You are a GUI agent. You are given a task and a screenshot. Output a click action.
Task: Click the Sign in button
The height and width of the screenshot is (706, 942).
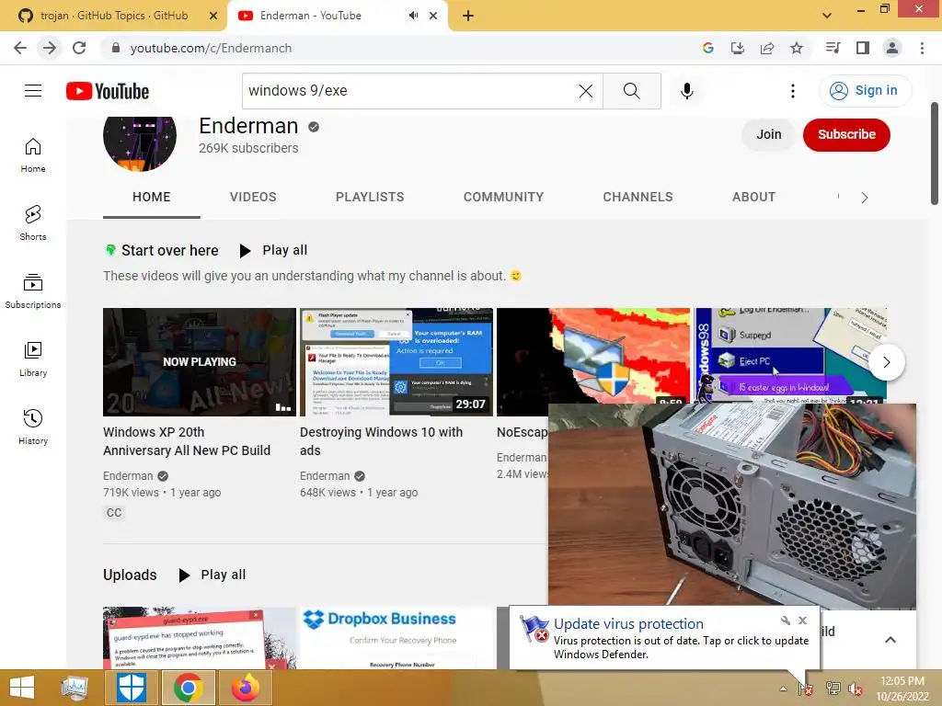point(865,91)
